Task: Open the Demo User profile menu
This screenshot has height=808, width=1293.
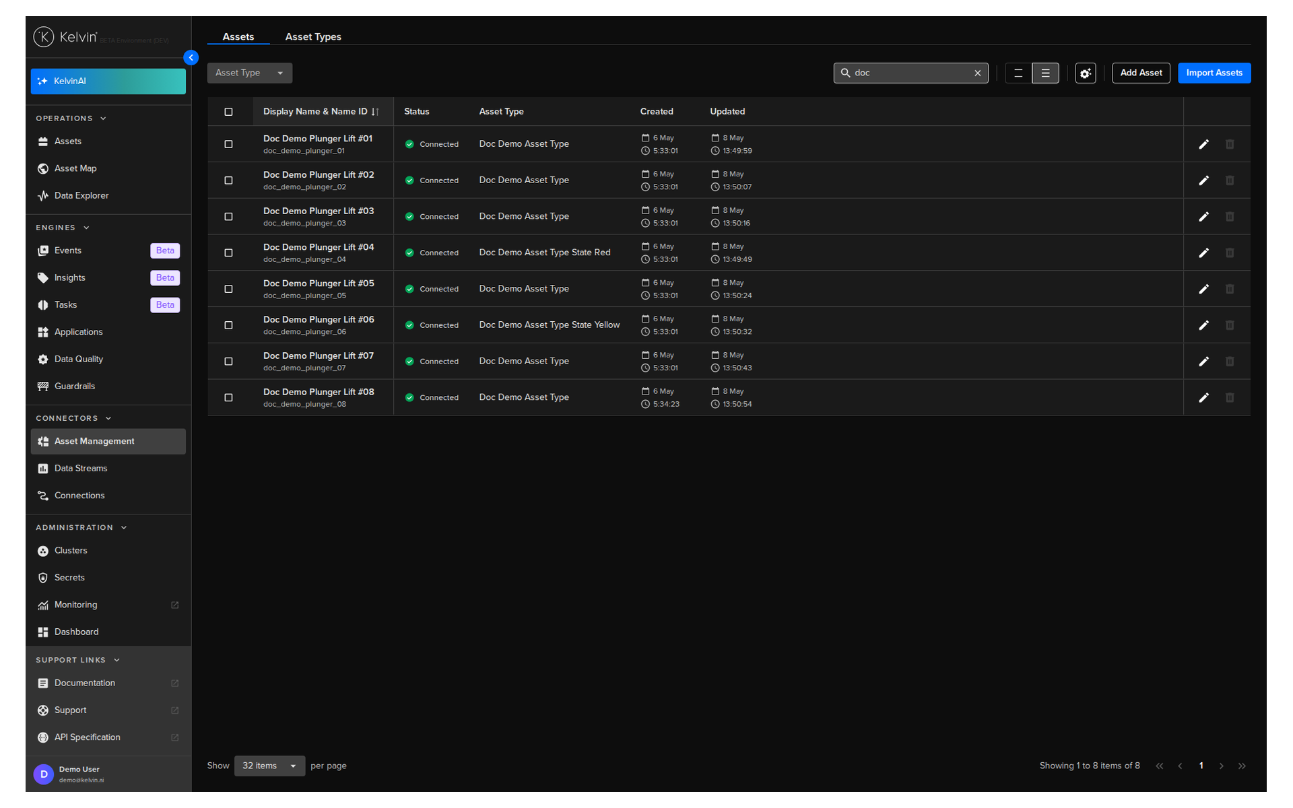Action: click(x=108, y=774)
